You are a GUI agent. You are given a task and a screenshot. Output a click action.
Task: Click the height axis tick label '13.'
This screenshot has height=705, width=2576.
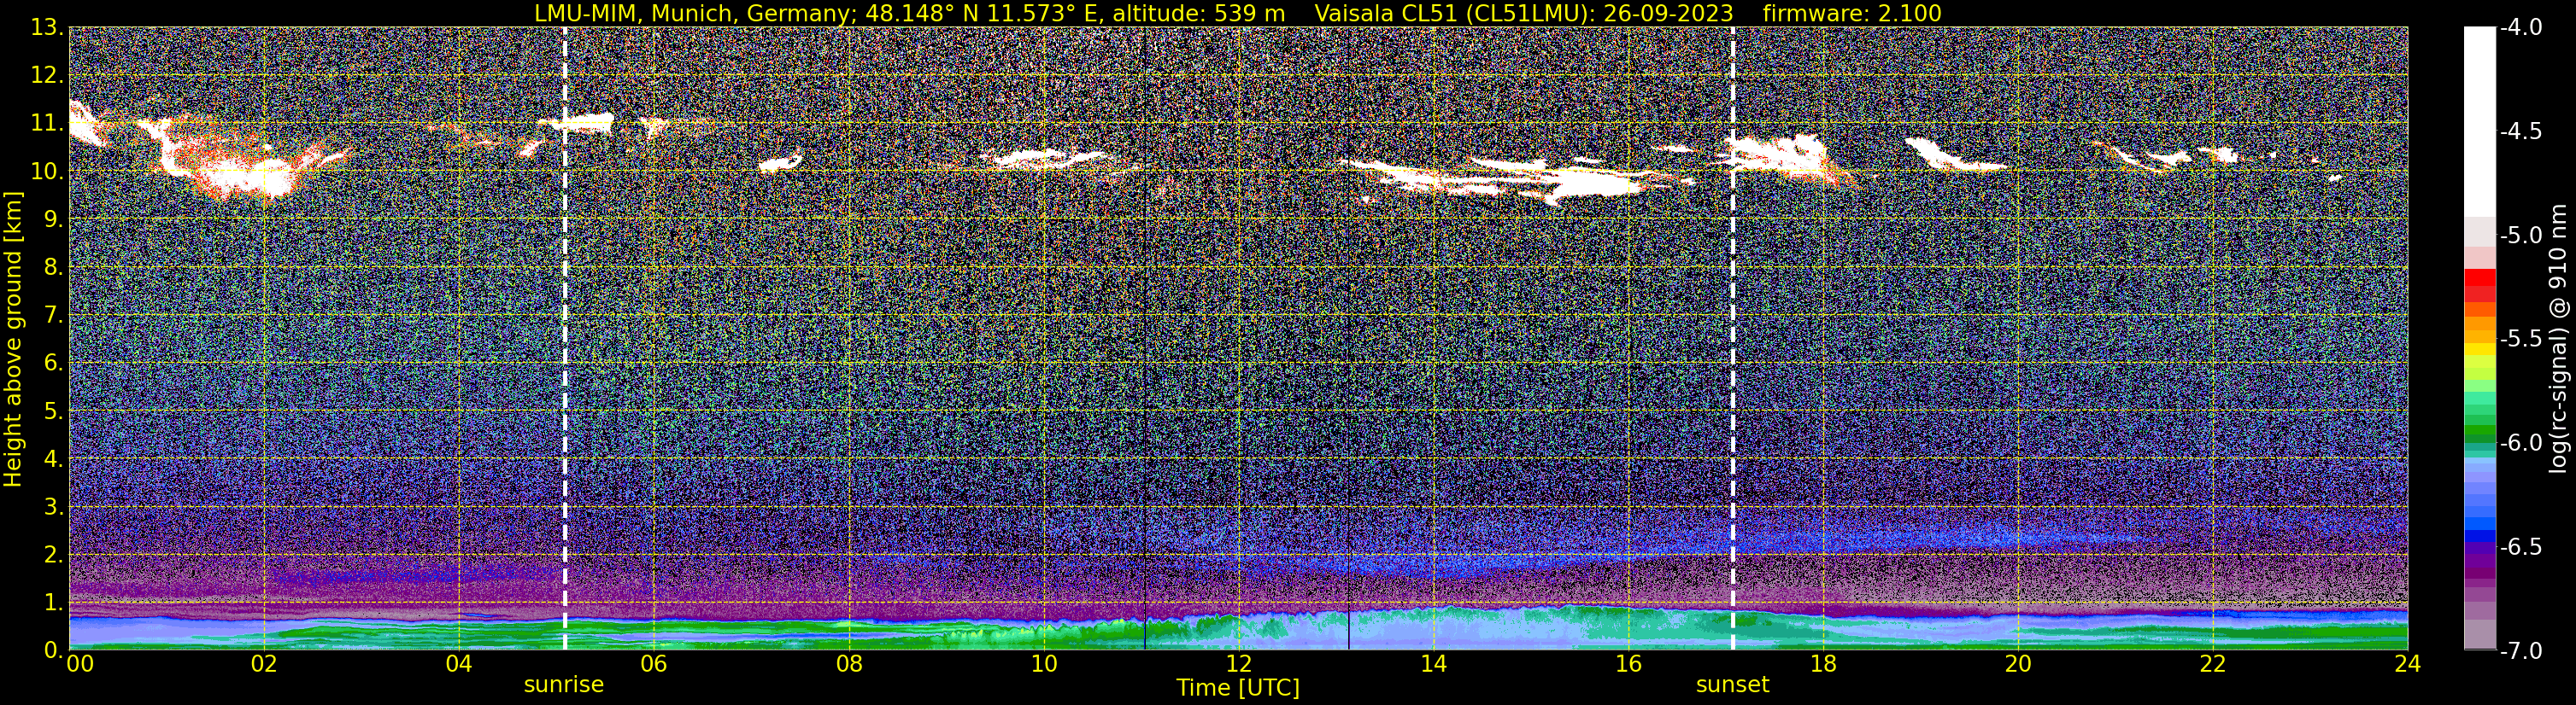point(47,28)
